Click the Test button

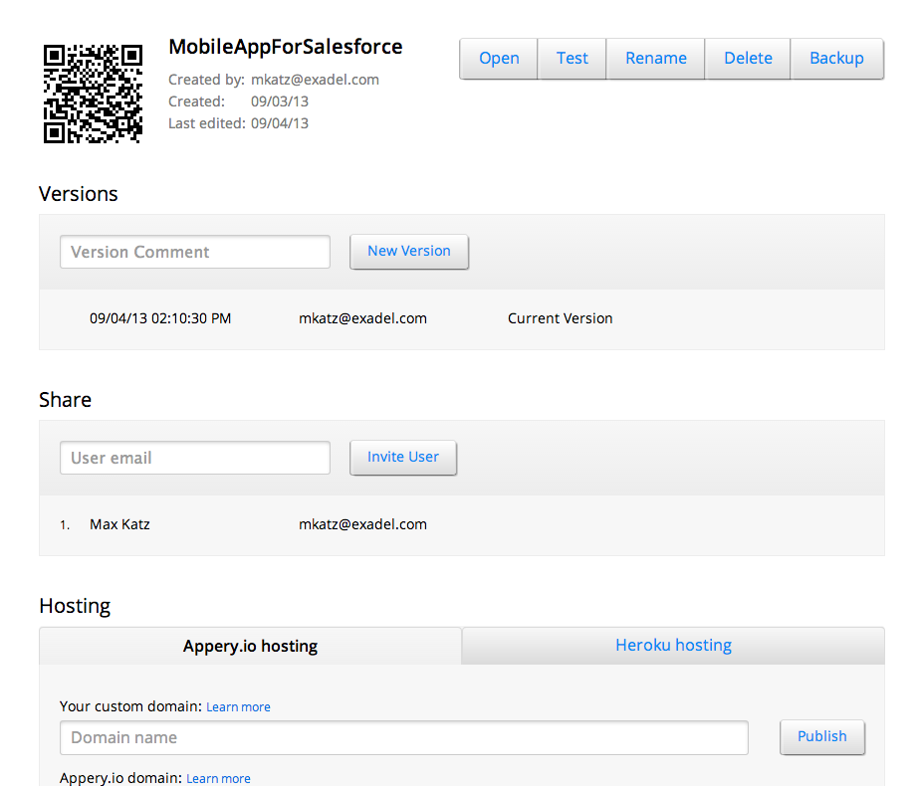[573, 59]
